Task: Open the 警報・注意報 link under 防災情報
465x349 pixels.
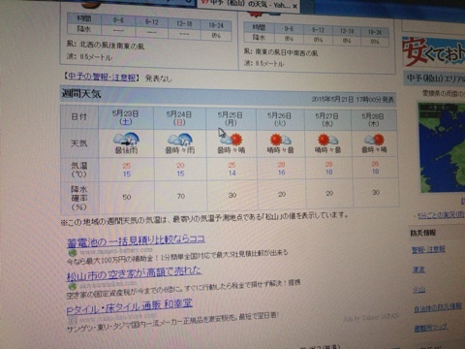Action: [428, 249]
